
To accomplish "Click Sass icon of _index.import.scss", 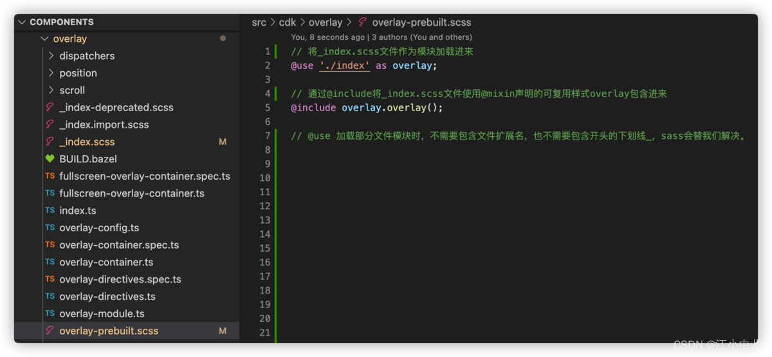I will (50, 125).
